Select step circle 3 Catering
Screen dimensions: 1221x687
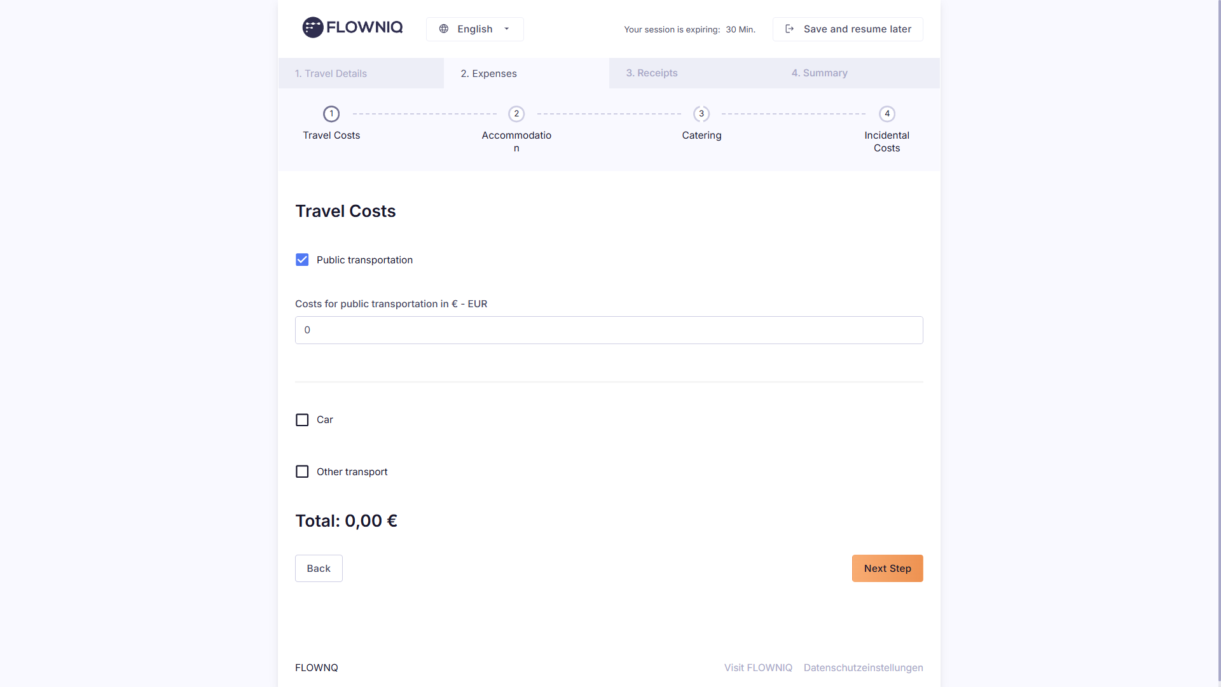pyautogui.click(x=701, y=114)
